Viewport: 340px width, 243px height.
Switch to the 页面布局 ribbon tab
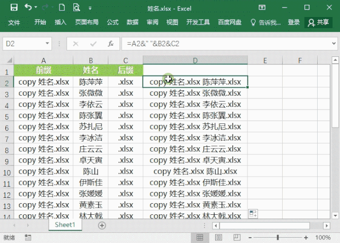point(87,22)
